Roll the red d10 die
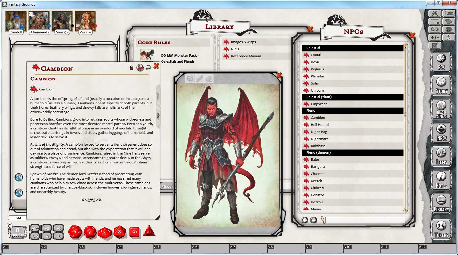The image size is (458, 255). pyautogui.click(x=105, y=233)
